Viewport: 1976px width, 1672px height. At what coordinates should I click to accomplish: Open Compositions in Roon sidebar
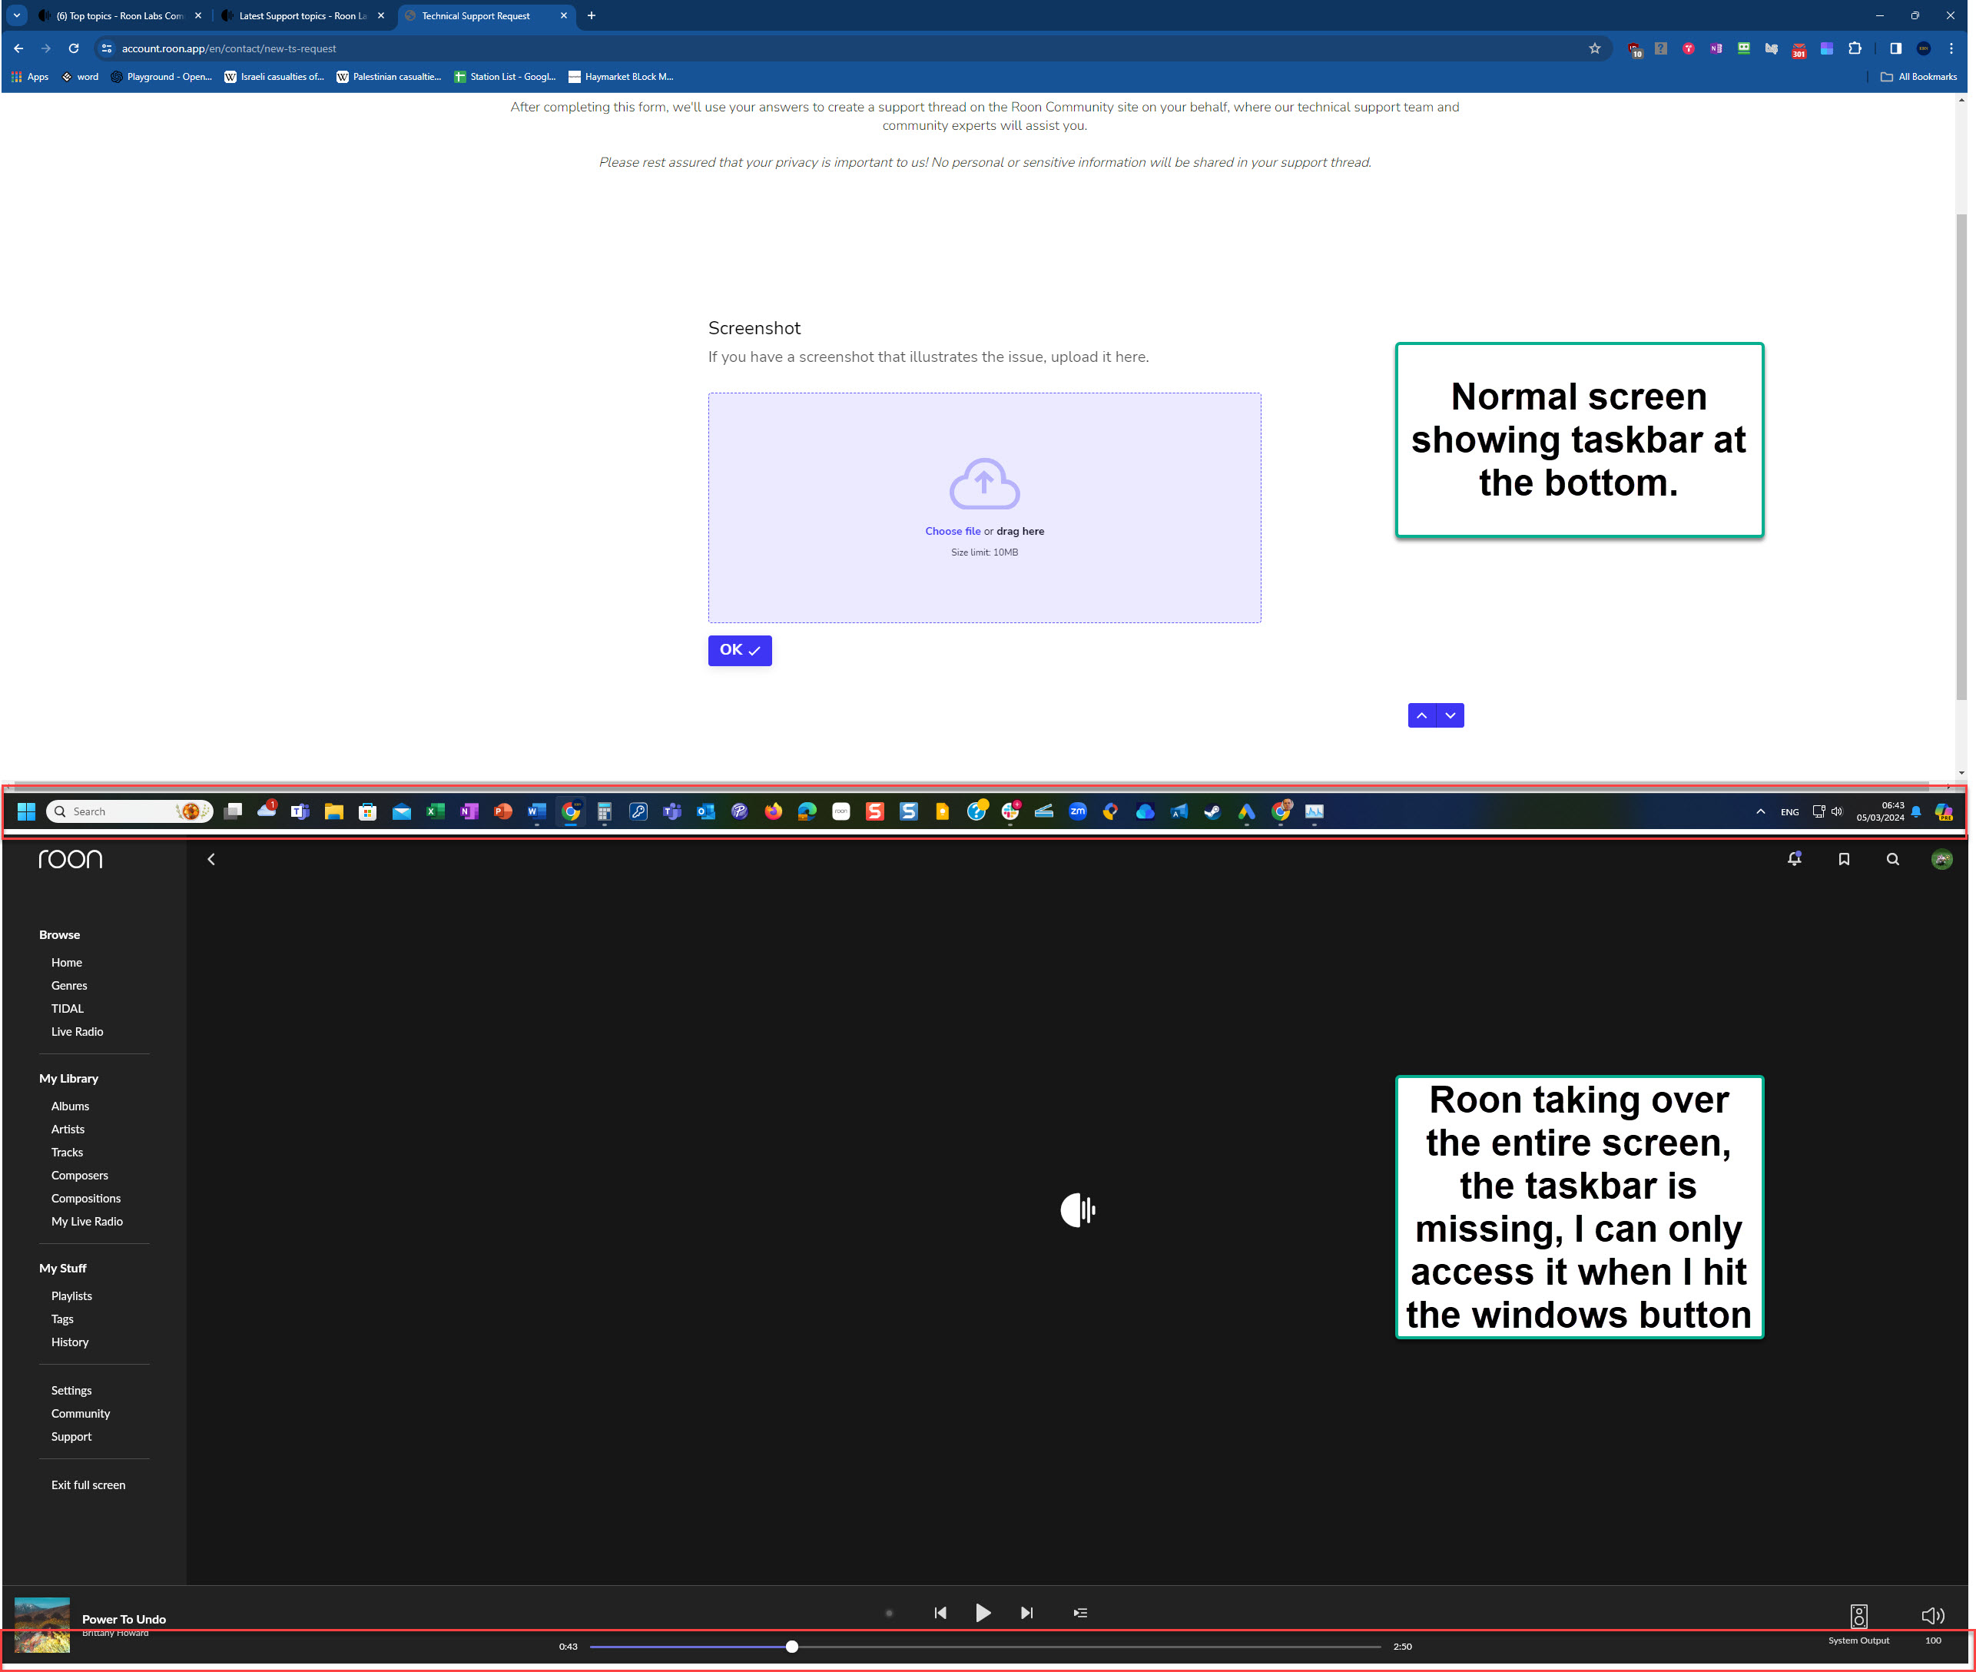(x=86, y=1198)
